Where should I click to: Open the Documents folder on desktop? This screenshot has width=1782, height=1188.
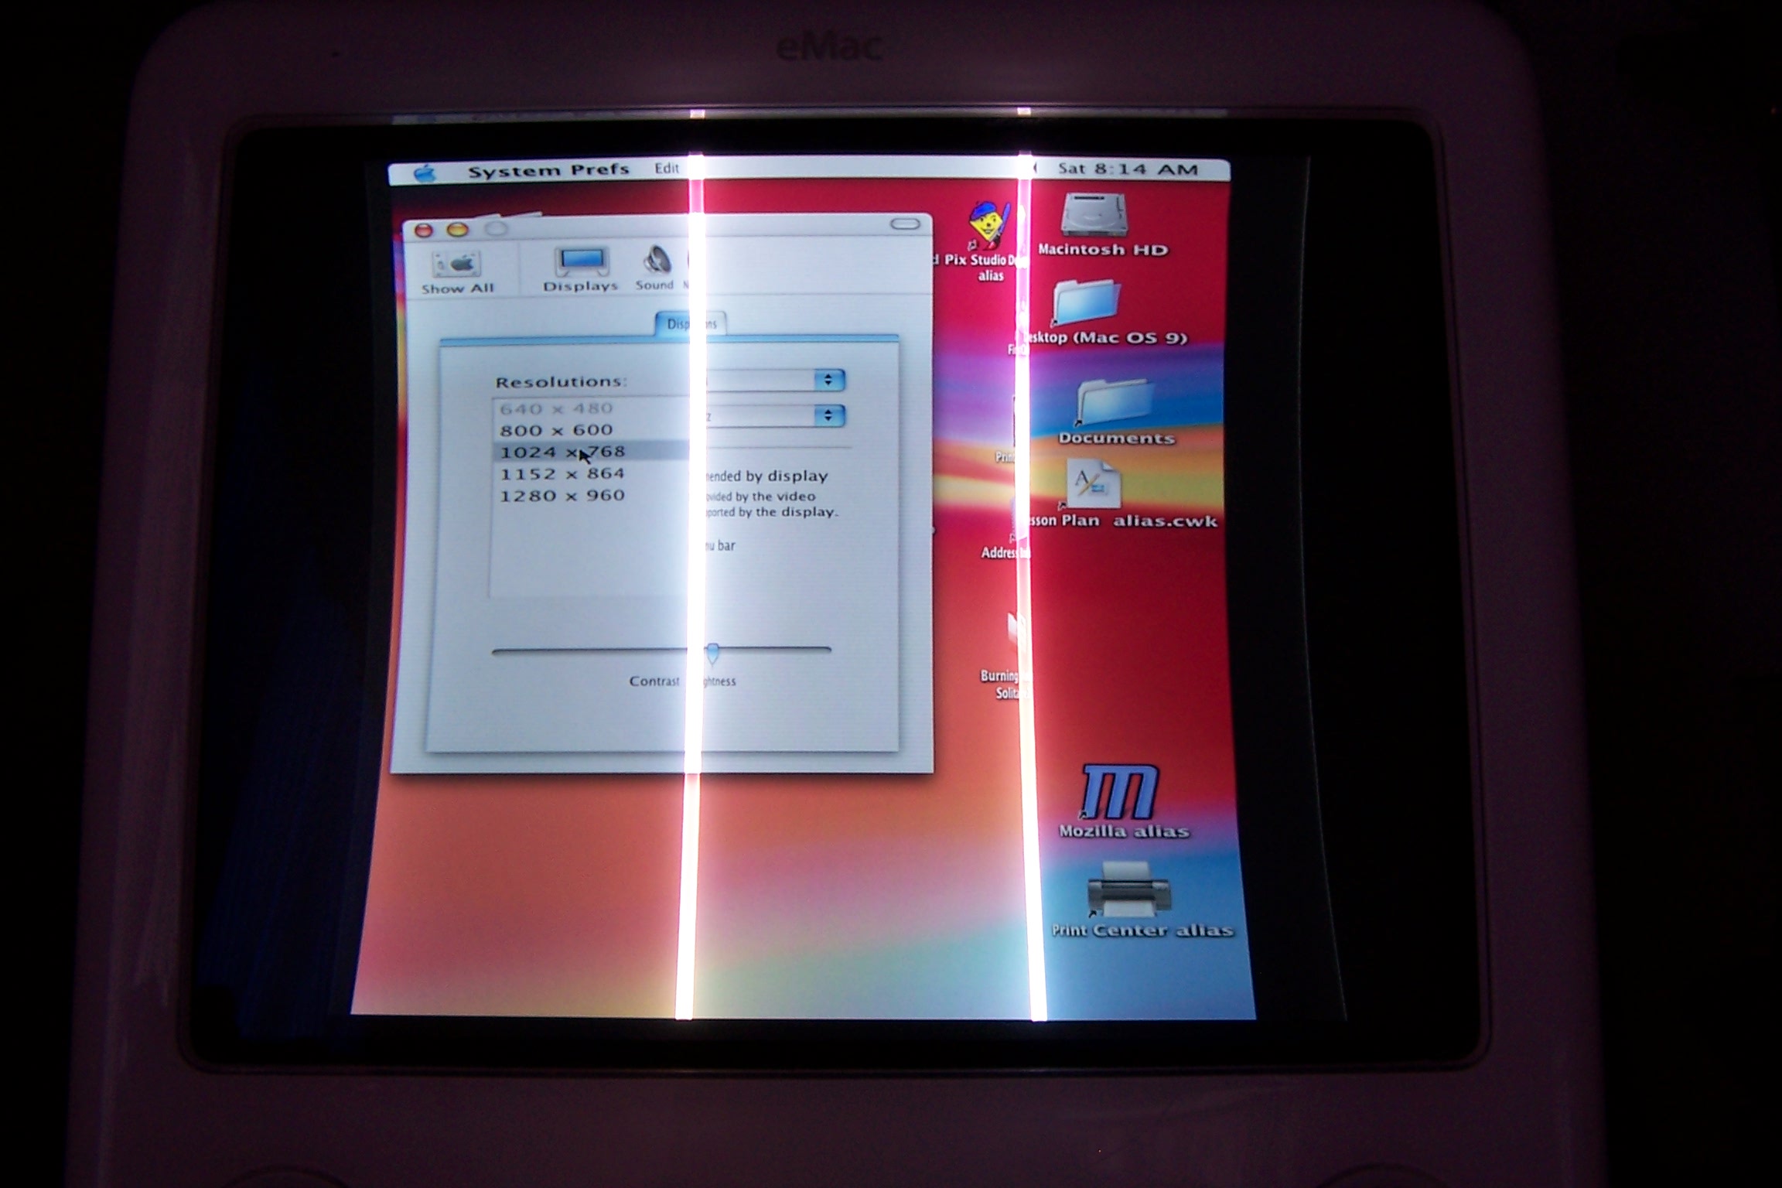(1114, 405)
